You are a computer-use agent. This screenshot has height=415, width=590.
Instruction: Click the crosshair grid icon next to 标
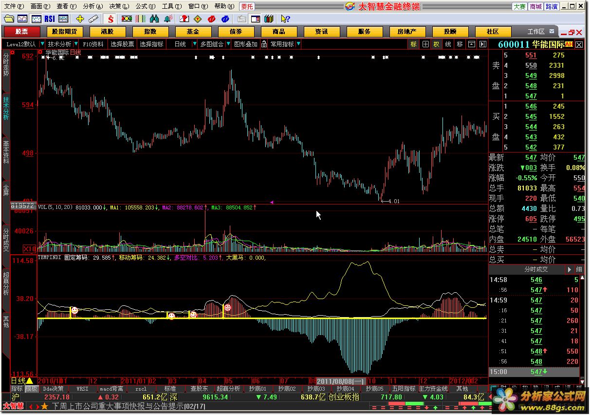(425, 44)
